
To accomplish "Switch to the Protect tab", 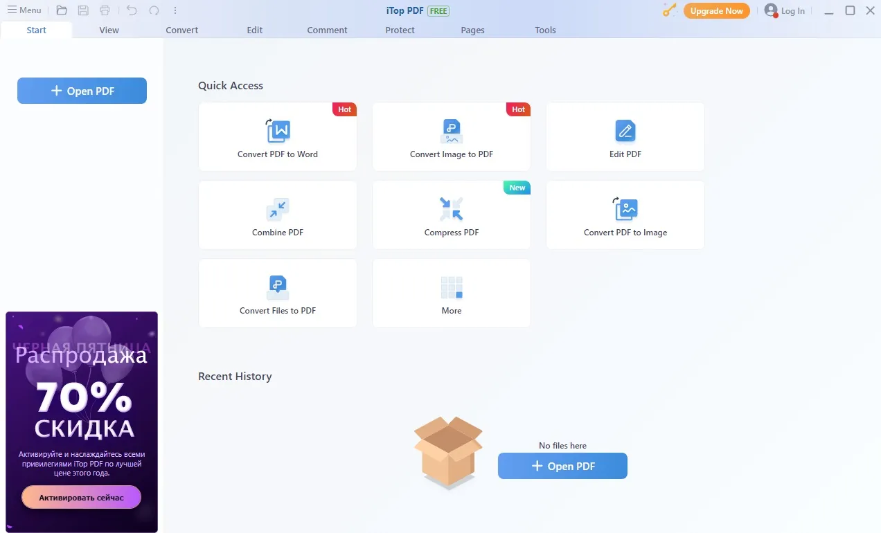I will [400, 30].
